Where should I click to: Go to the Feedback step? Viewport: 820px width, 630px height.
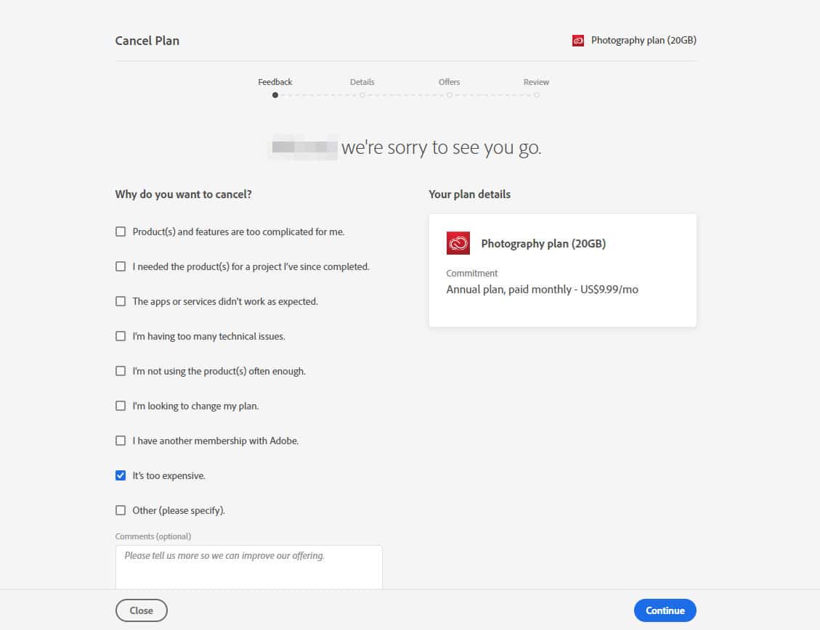pos(275,82)
